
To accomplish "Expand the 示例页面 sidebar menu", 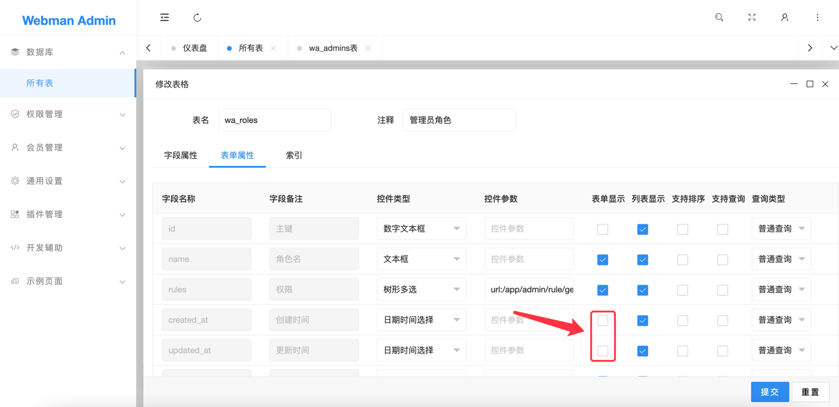I will 68,281.
